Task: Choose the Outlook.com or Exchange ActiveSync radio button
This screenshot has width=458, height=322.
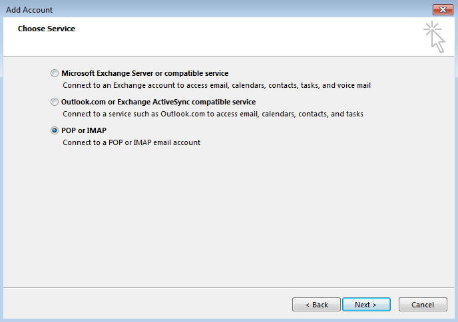Action: [x=55, y=102]
